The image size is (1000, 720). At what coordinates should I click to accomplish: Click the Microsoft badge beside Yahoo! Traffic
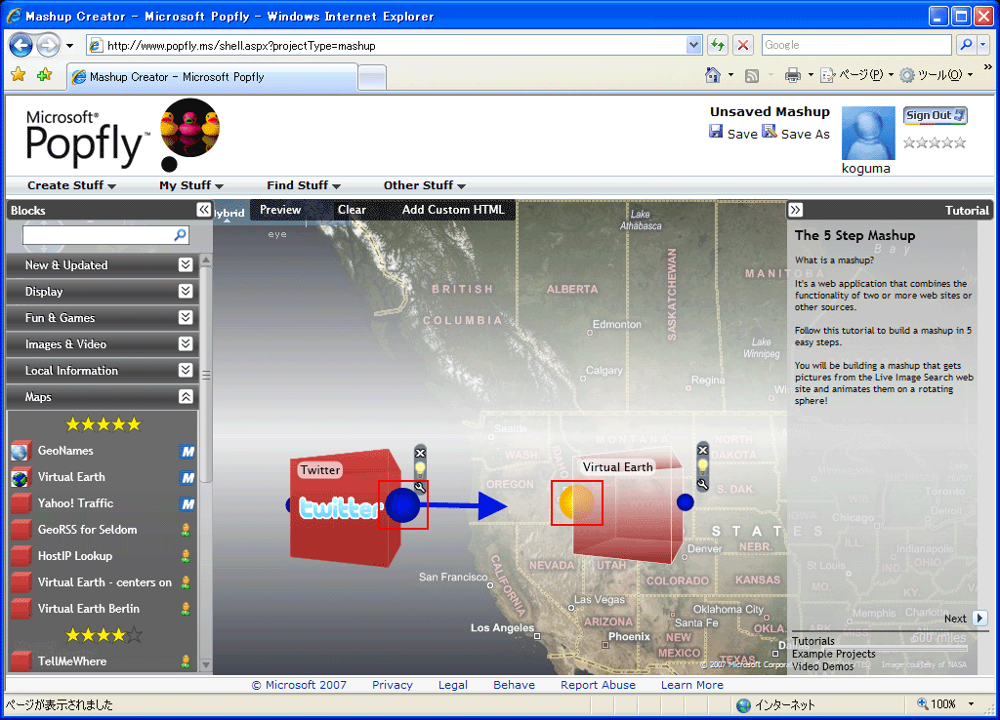(187, 504)
